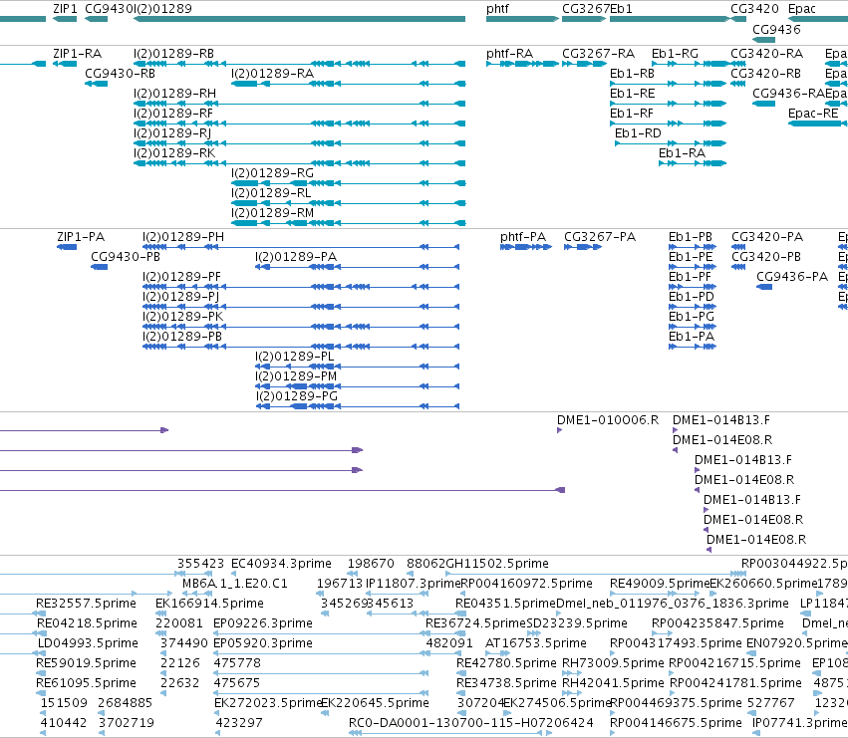This screenshot has width=848, height=738.
Task: Click the CG3420 gene label
Action: tap(754, 9)
